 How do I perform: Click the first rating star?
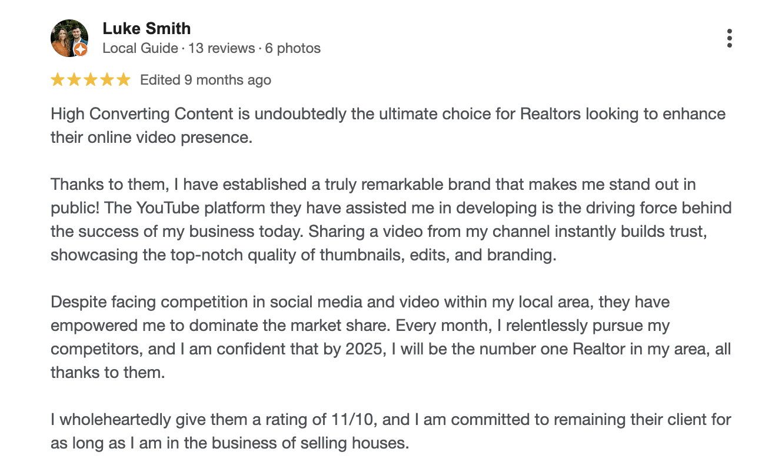tap(58, 80)
